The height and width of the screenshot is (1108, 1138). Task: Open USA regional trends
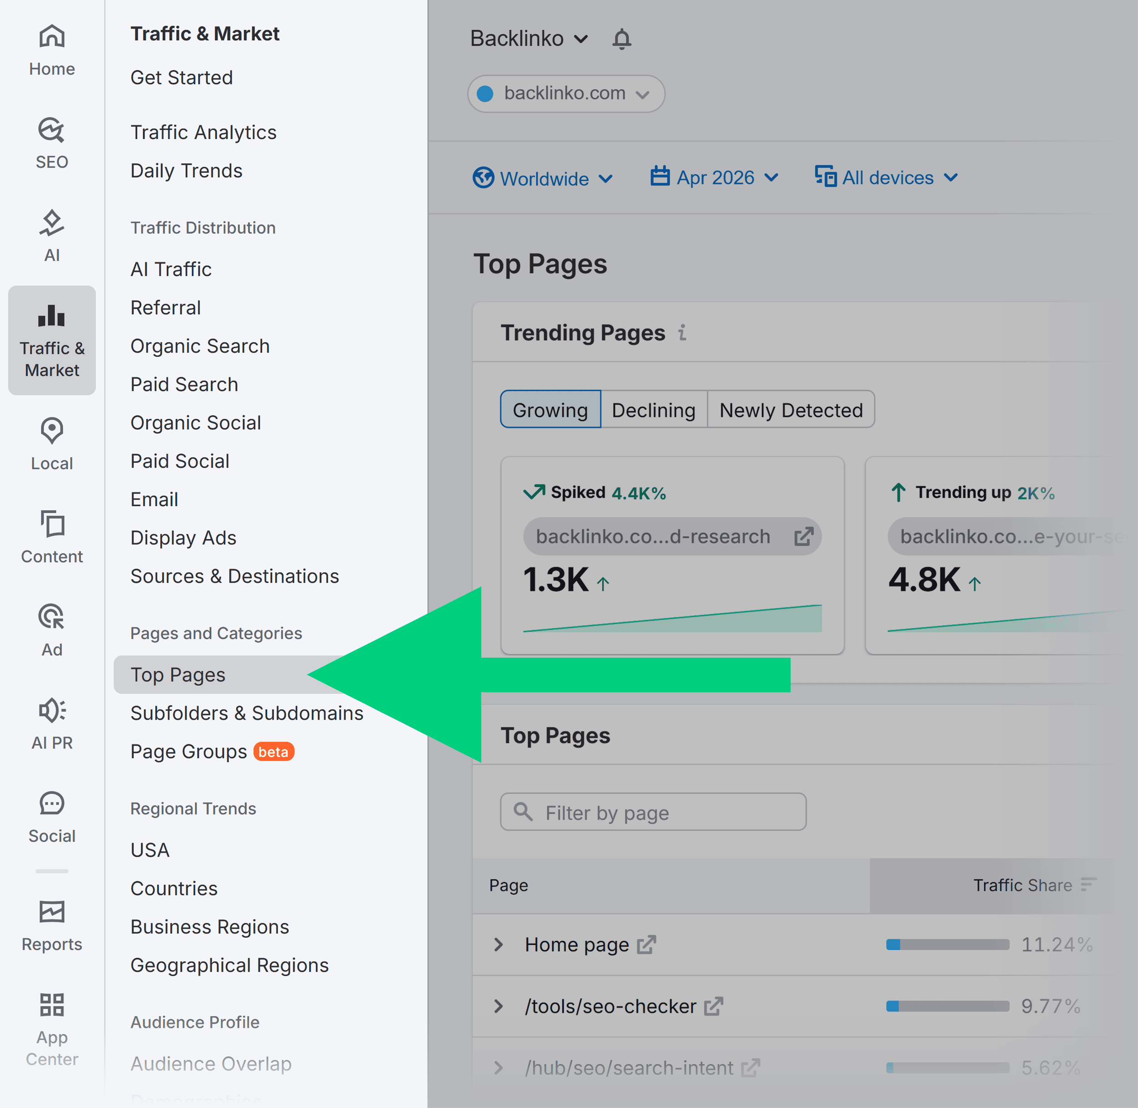click(150, 850)
